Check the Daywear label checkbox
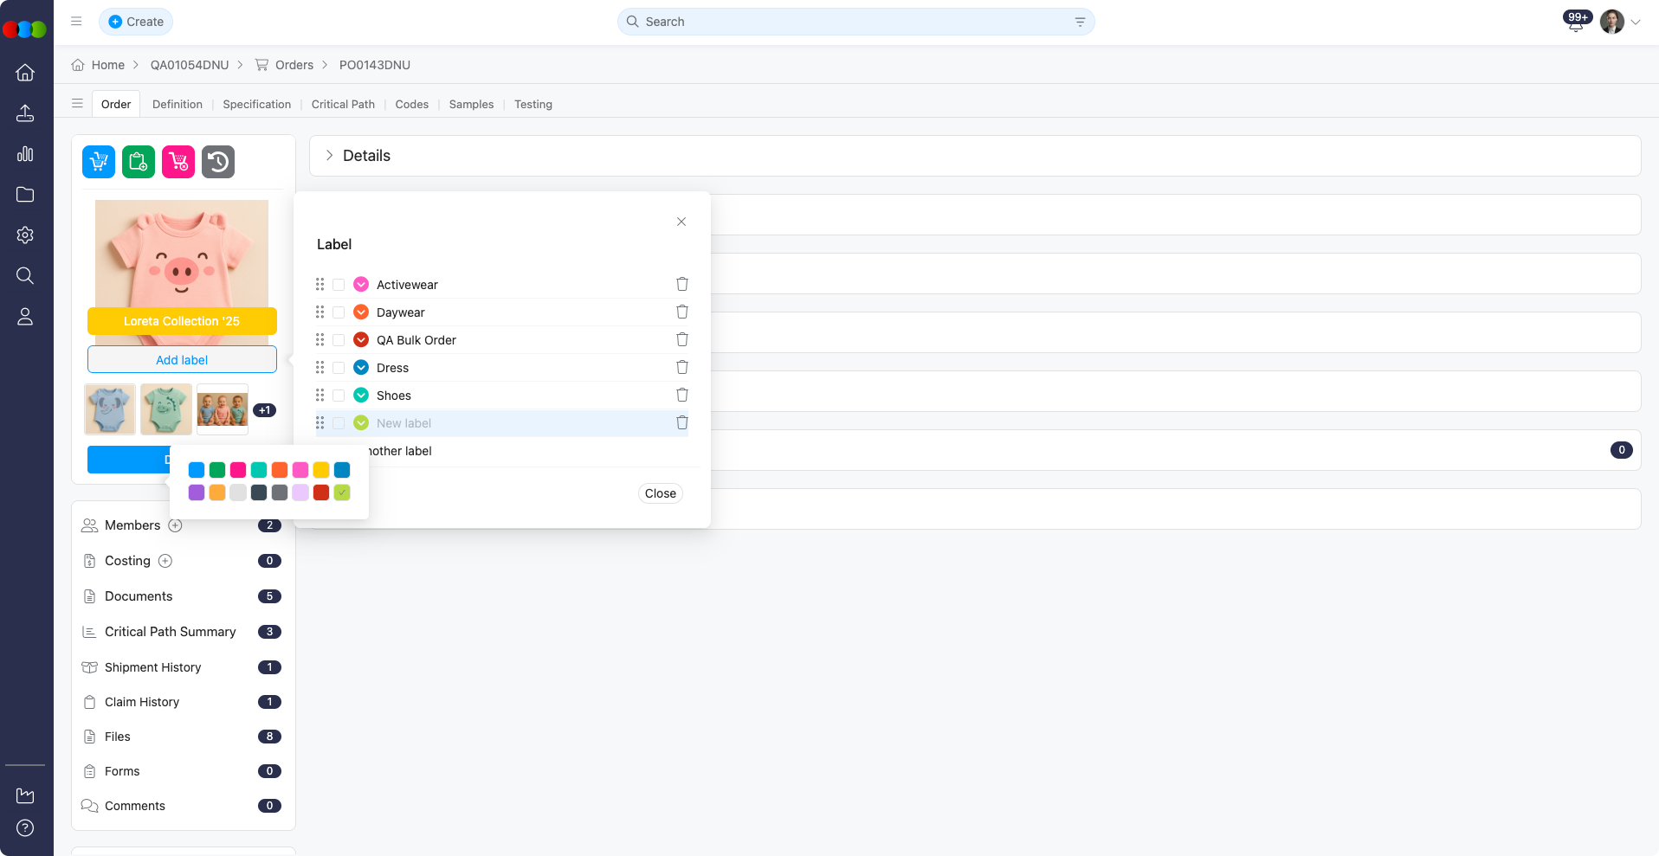This screenshot has height=856, width=1659. point(339,312)
